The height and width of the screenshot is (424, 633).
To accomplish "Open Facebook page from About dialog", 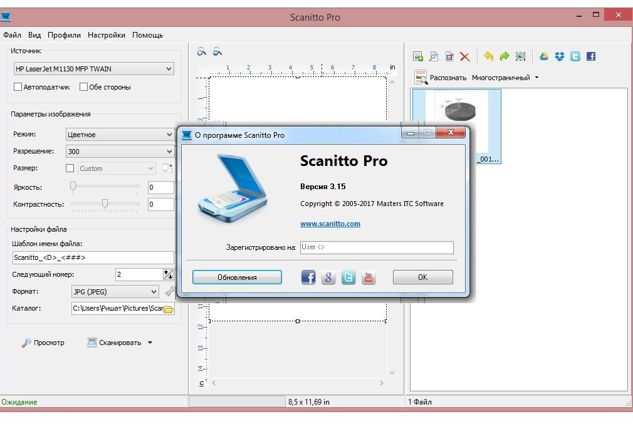I will pos(308,277).
